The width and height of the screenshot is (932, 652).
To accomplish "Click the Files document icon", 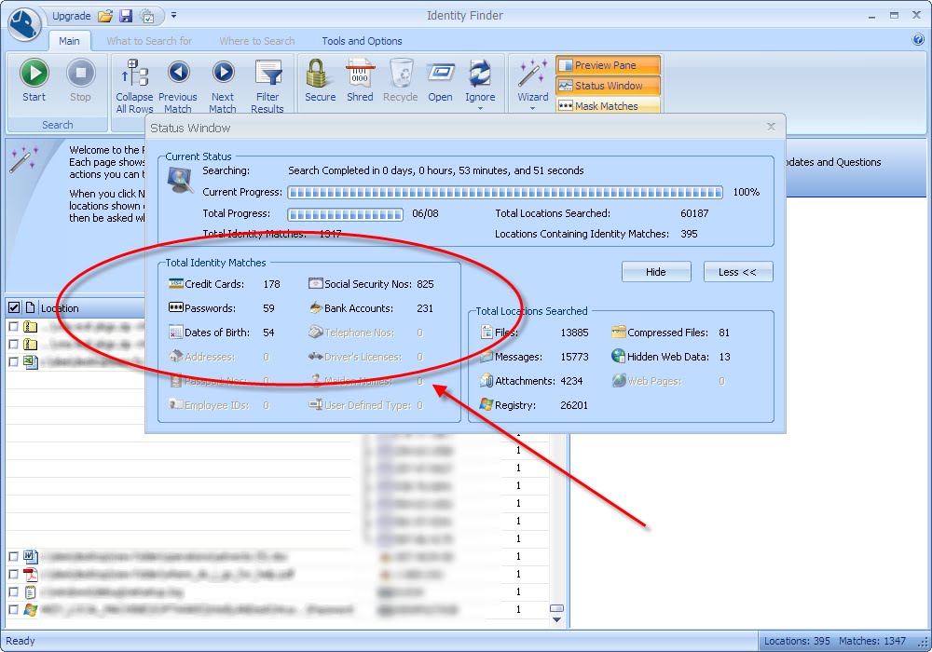I will coord(487,332).
